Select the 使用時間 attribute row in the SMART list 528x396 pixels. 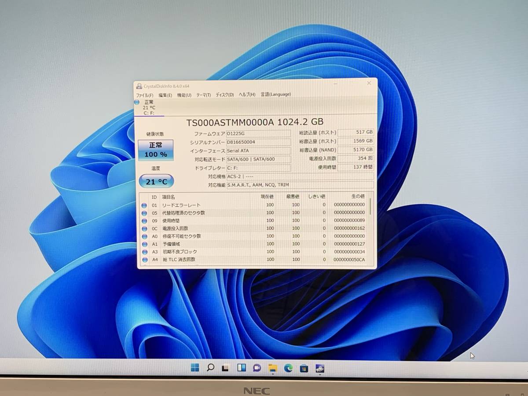(254, 221)
